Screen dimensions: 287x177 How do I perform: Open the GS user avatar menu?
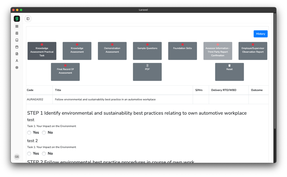click(x=17, y=157)
